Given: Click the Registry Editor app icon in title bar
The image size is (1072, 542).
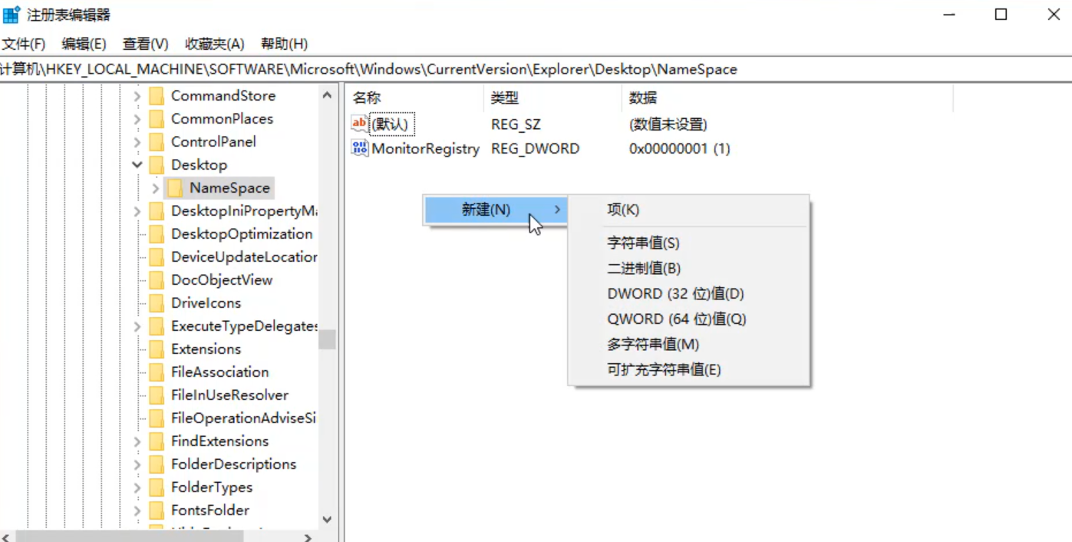Looking at the screenshot, I should [12, 15].
